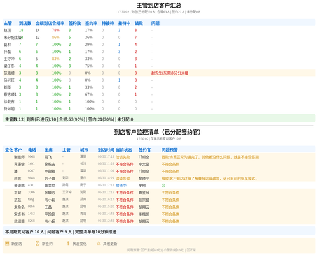
Task: Click customer 未命名 in the list
Action: point(19,207)
